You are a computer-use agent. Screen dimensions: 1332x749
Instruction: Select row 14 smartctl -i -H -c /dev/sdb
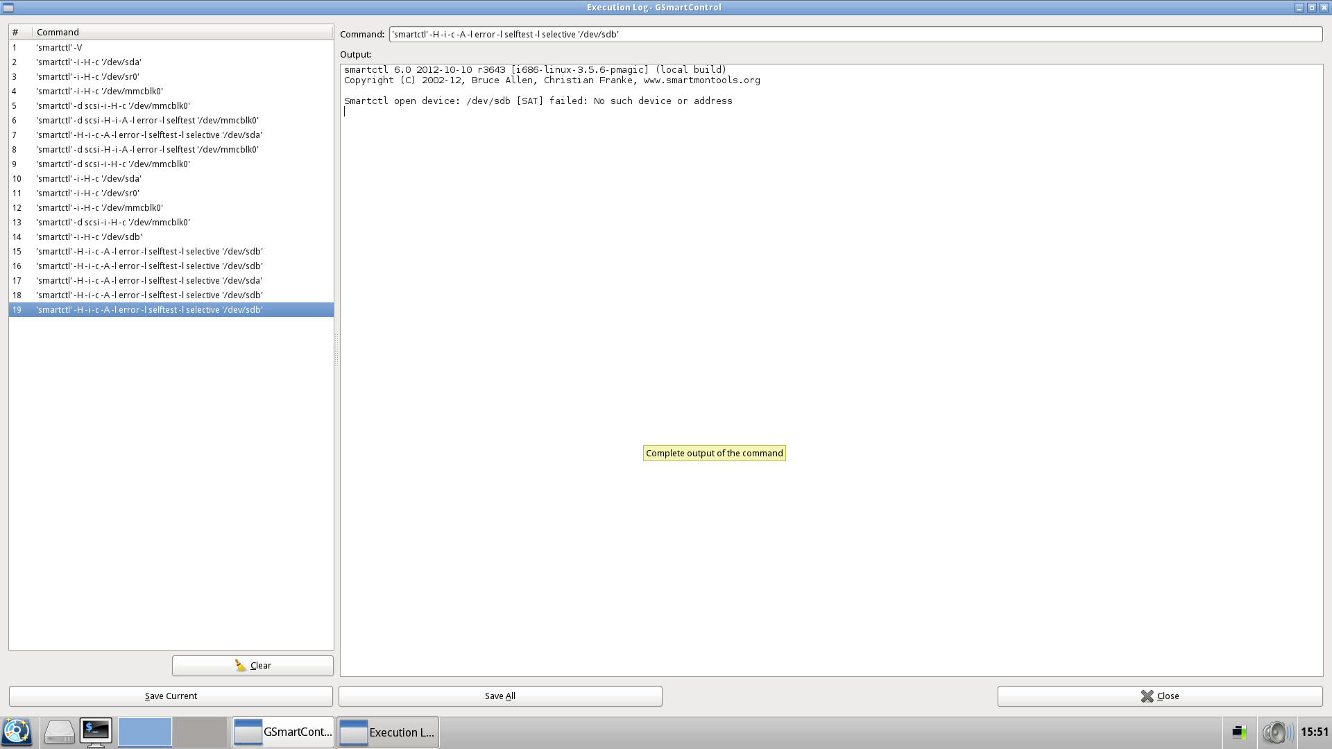tap(89, 237)
